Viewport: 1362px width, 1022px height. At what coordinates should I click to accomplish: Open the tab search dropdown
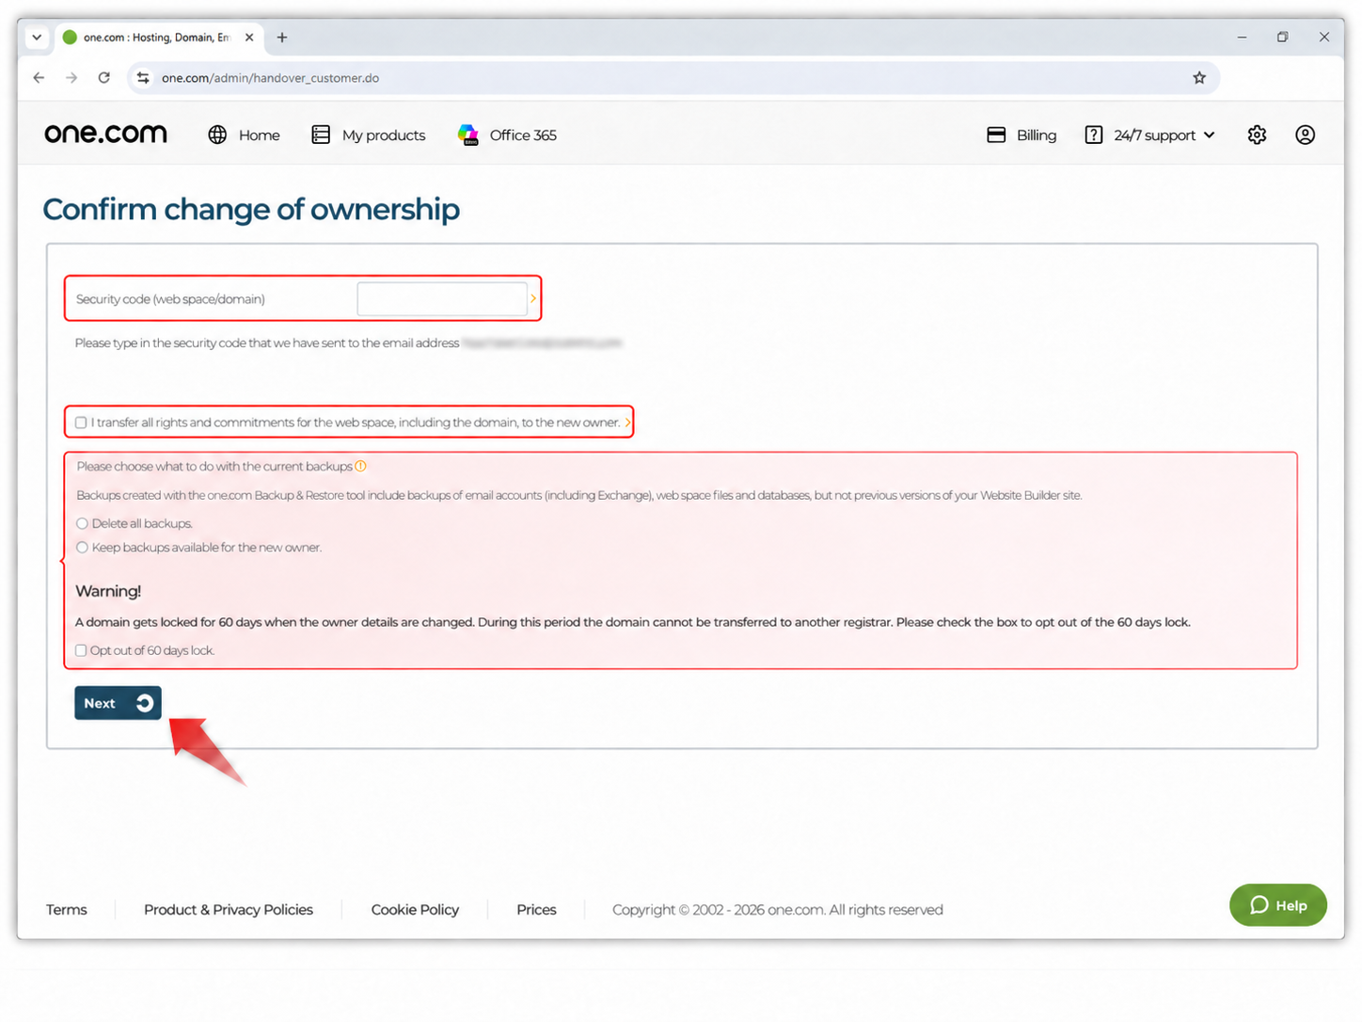[x=37, y=38]
